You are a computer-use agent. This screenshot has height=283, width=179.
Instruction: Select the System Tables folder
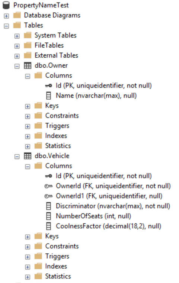[x=55, y=35]
